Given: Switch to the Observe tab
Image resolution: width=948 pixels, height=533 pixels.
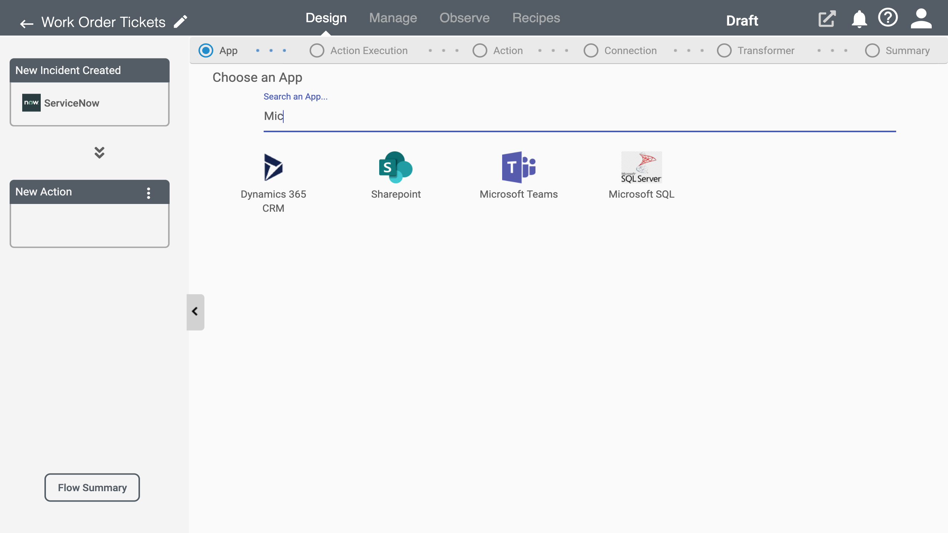Looking at the screenshot, I should (464, 18).
